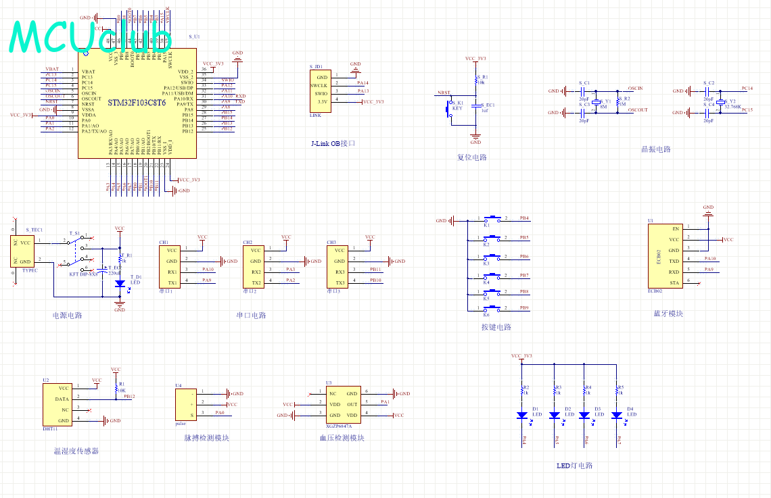Select the S_K1 KEY reset button symbol
This screenshot has width=771, height=498.
click(450, 109)
